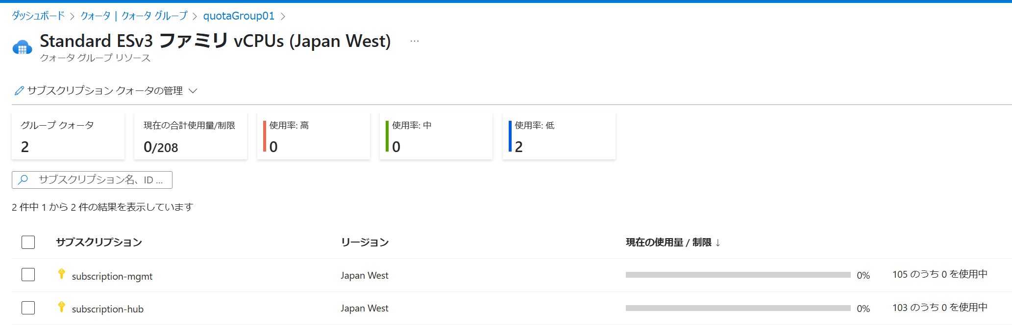Viewport: 1012px width, 332px height.
Task: Focus the サブスクリプション名、ID search field
Action: [92, 180]
